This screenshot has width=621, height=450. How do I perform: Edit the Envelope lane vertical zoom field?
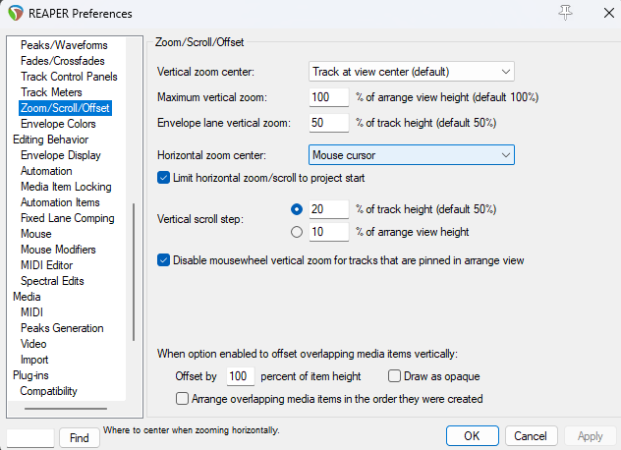329,123
